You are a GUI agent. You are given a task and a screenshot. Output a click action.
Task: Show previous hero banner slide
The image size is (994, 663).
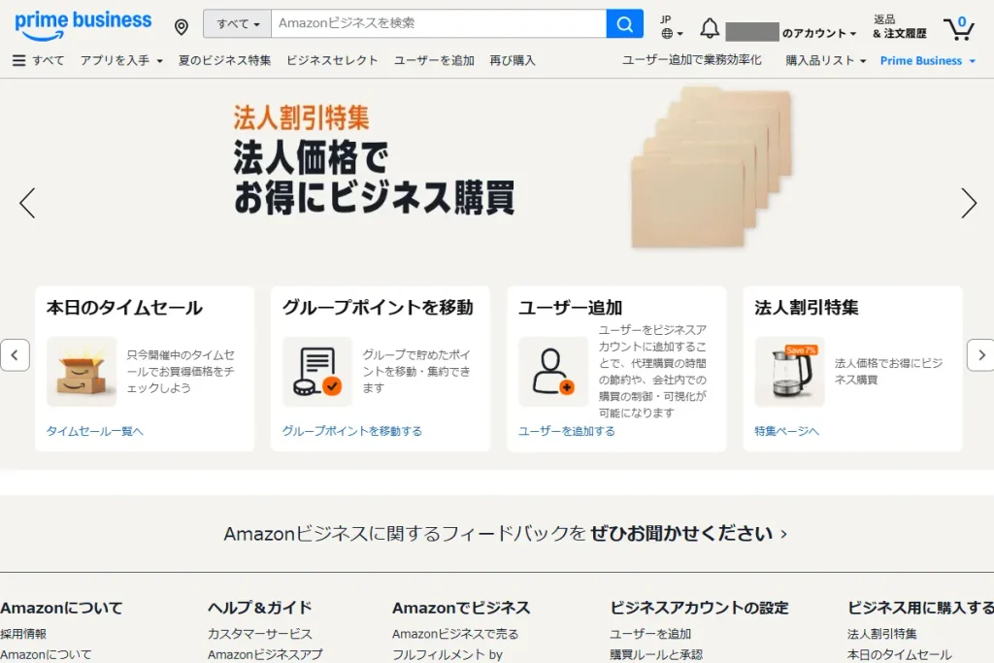[27, 204]
